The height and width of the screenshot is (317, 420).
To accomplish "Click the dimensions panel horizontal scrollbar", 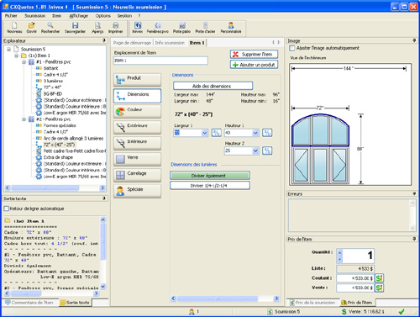I will point(225,299).
